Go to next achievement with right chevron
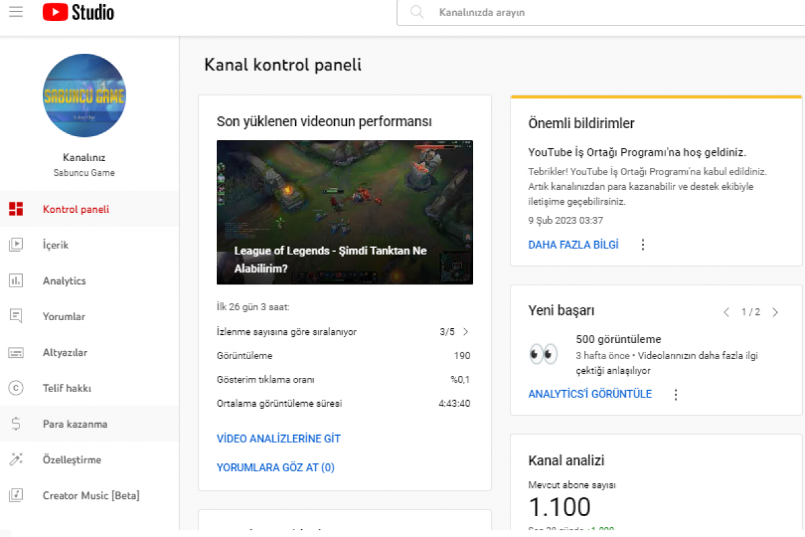 coord(775,312)
